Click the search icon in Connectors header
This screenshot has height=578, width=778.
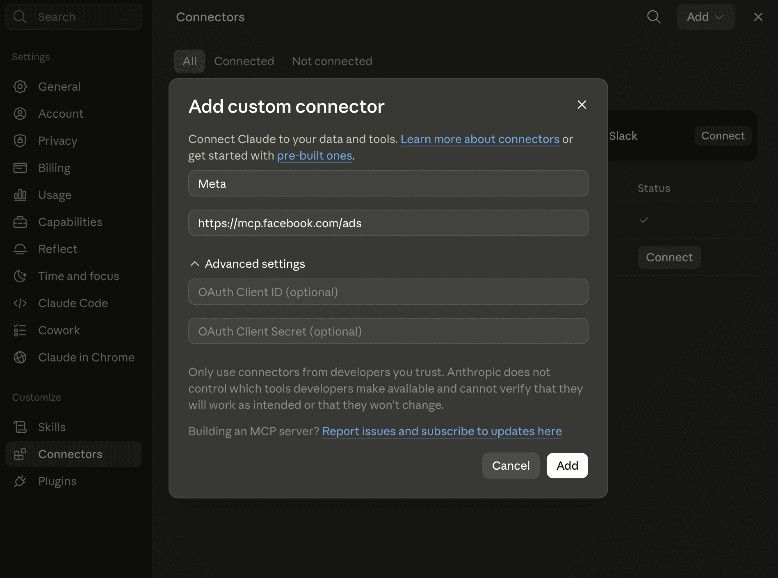[x=654, y=17]
